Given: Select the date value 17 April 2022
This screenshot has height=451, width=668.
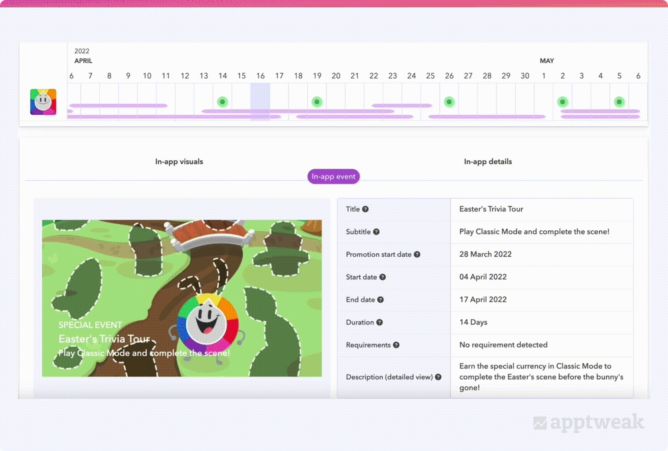Looking at the screenshot, I should click(483, 300).
